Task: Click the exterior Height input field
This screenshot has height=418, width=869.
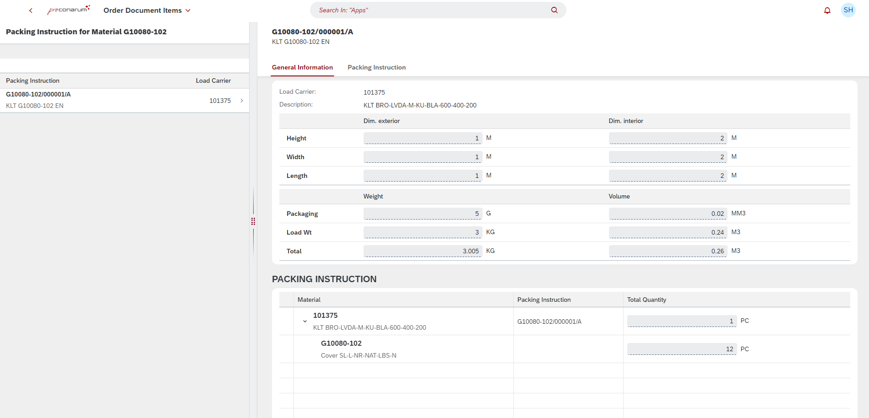Action: coord(422,138)
